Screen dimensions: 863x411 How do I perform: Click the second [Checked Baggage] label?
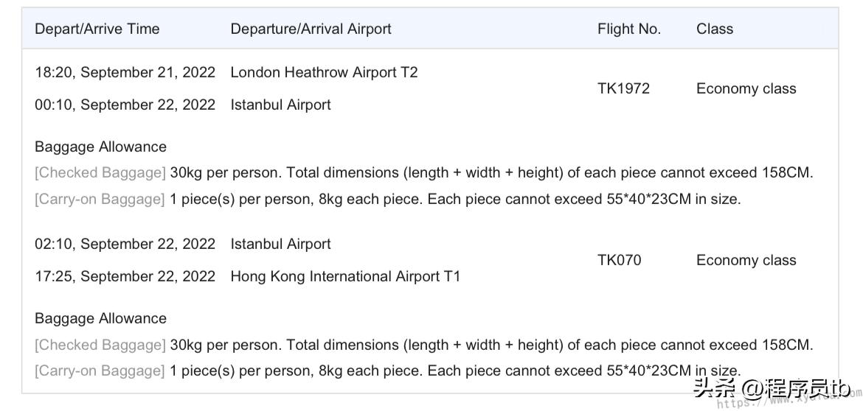click(100, 345)
